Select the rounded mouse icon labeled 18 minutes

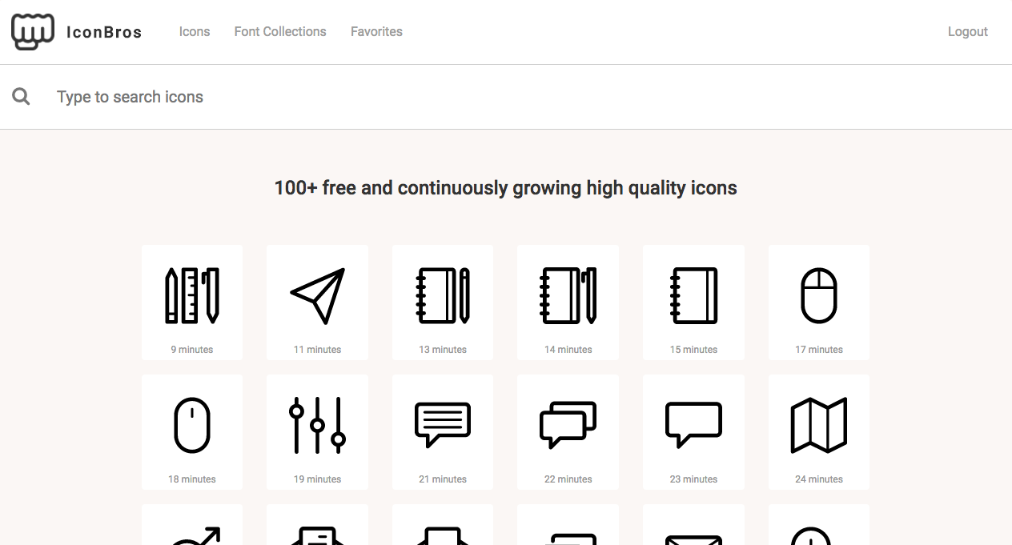click(192, 424)
